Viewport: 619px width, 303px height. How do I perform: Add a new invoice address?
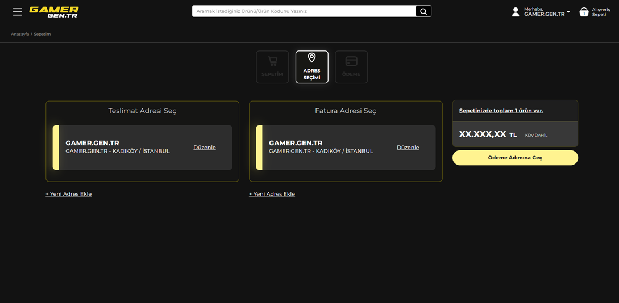pos(272,194)
